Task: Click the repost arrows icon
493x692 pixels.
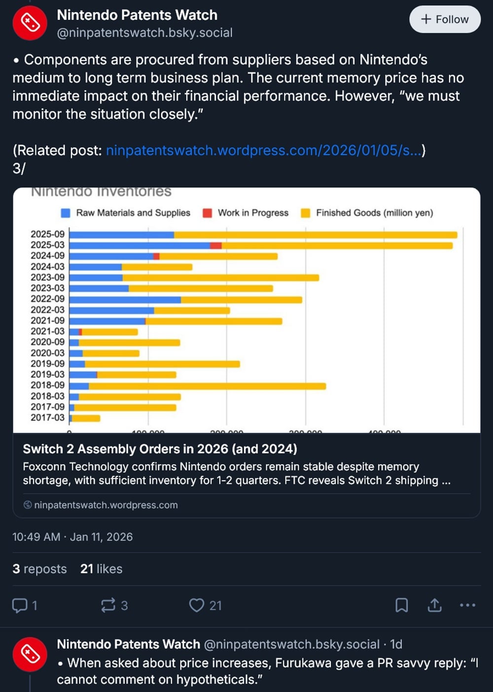Action: pos(108,605)
